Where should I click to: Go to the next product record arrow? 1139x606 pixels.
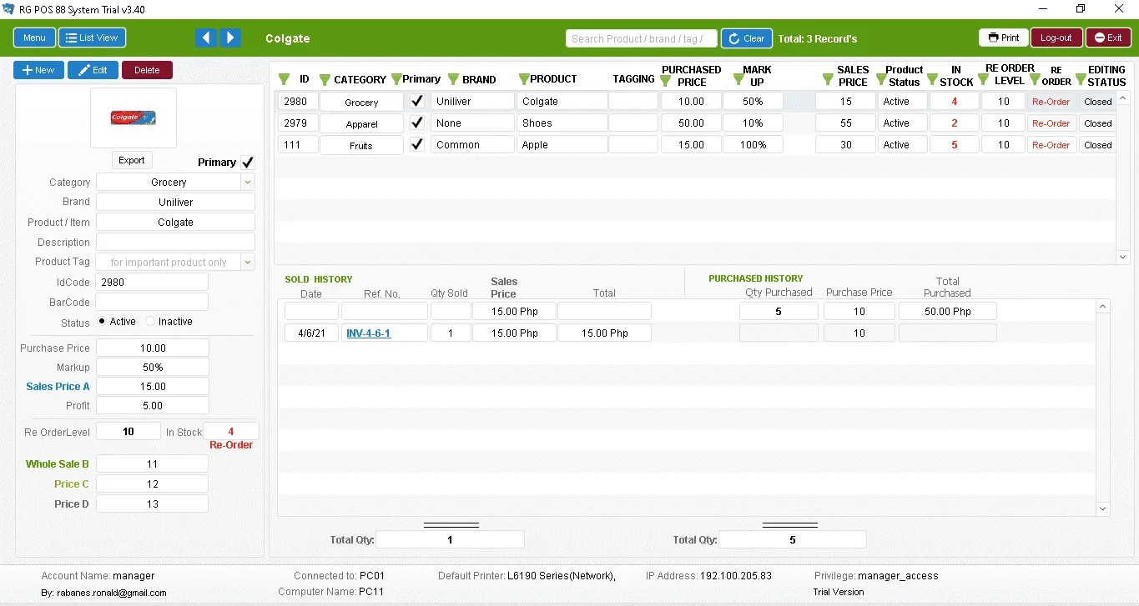pyautogui.click(x=230, y=38)
